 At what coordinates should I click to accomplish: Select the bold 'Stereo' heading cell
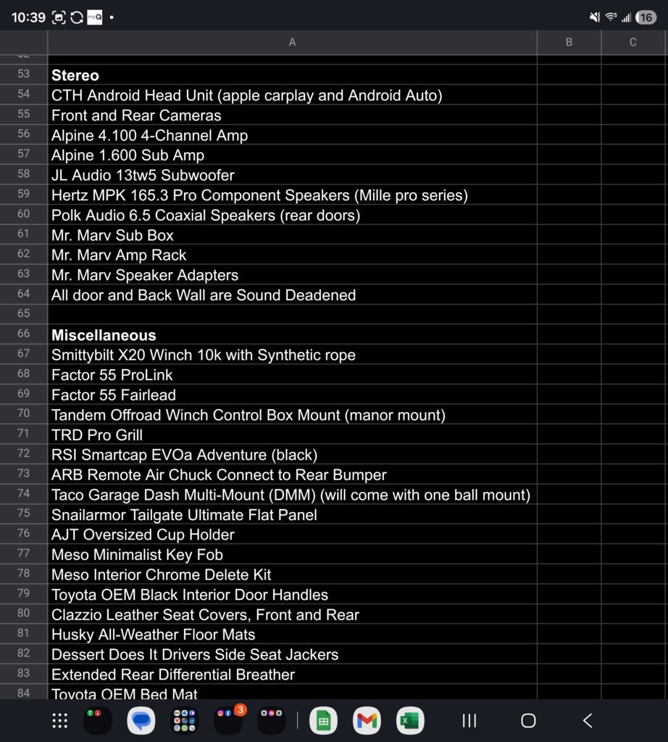click(x=292, y=75)
